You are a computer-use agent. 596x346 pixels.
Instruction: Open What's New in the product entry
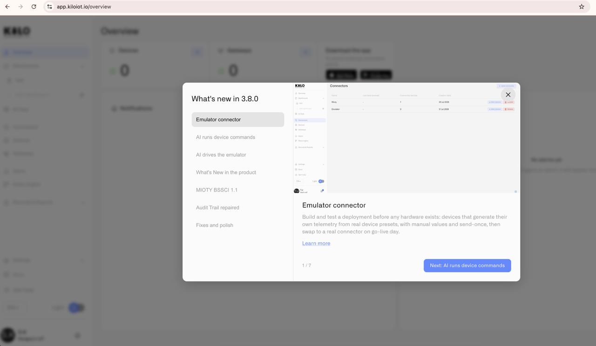(237, 173)
